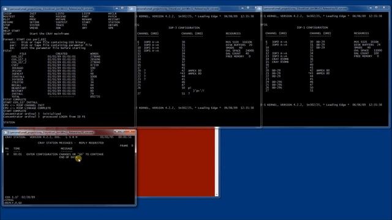
Task: Maximize the IOP-3 CONFIGURATION console window
Action: click(x=248, y=8)
